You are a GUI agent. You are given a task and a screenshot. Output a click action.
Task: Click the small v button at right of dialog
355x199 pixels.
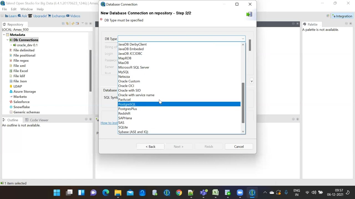[252, 81]
